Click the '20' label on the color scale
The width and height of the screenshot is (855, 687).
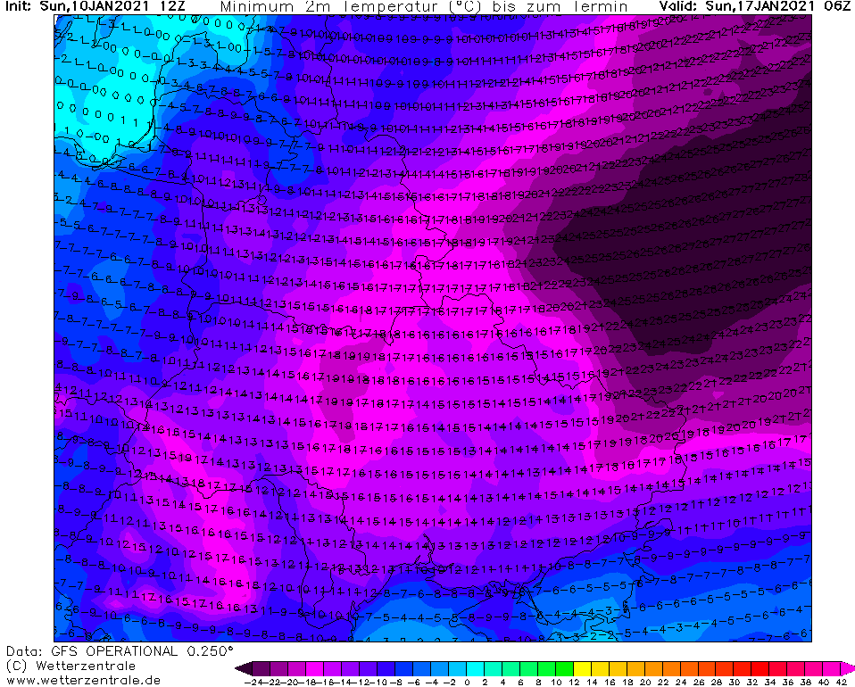645,682
